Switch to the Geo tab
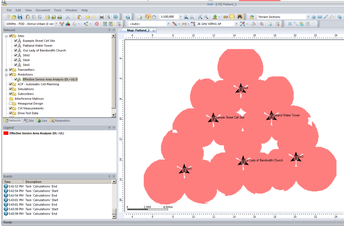Screen dimensions: 344x226 coord(42,121)
